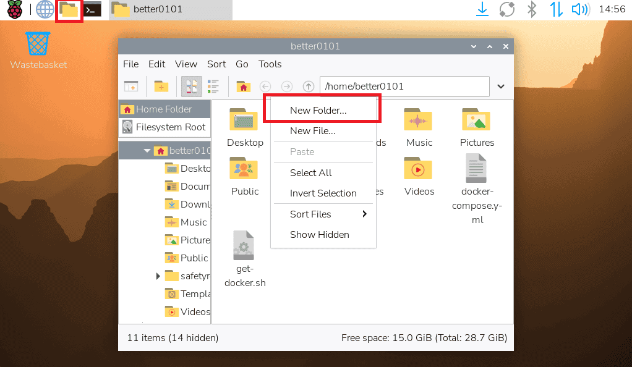Click the new folder toolbar icon
This screenshot has height=367, width=632.
coord(161,86)
